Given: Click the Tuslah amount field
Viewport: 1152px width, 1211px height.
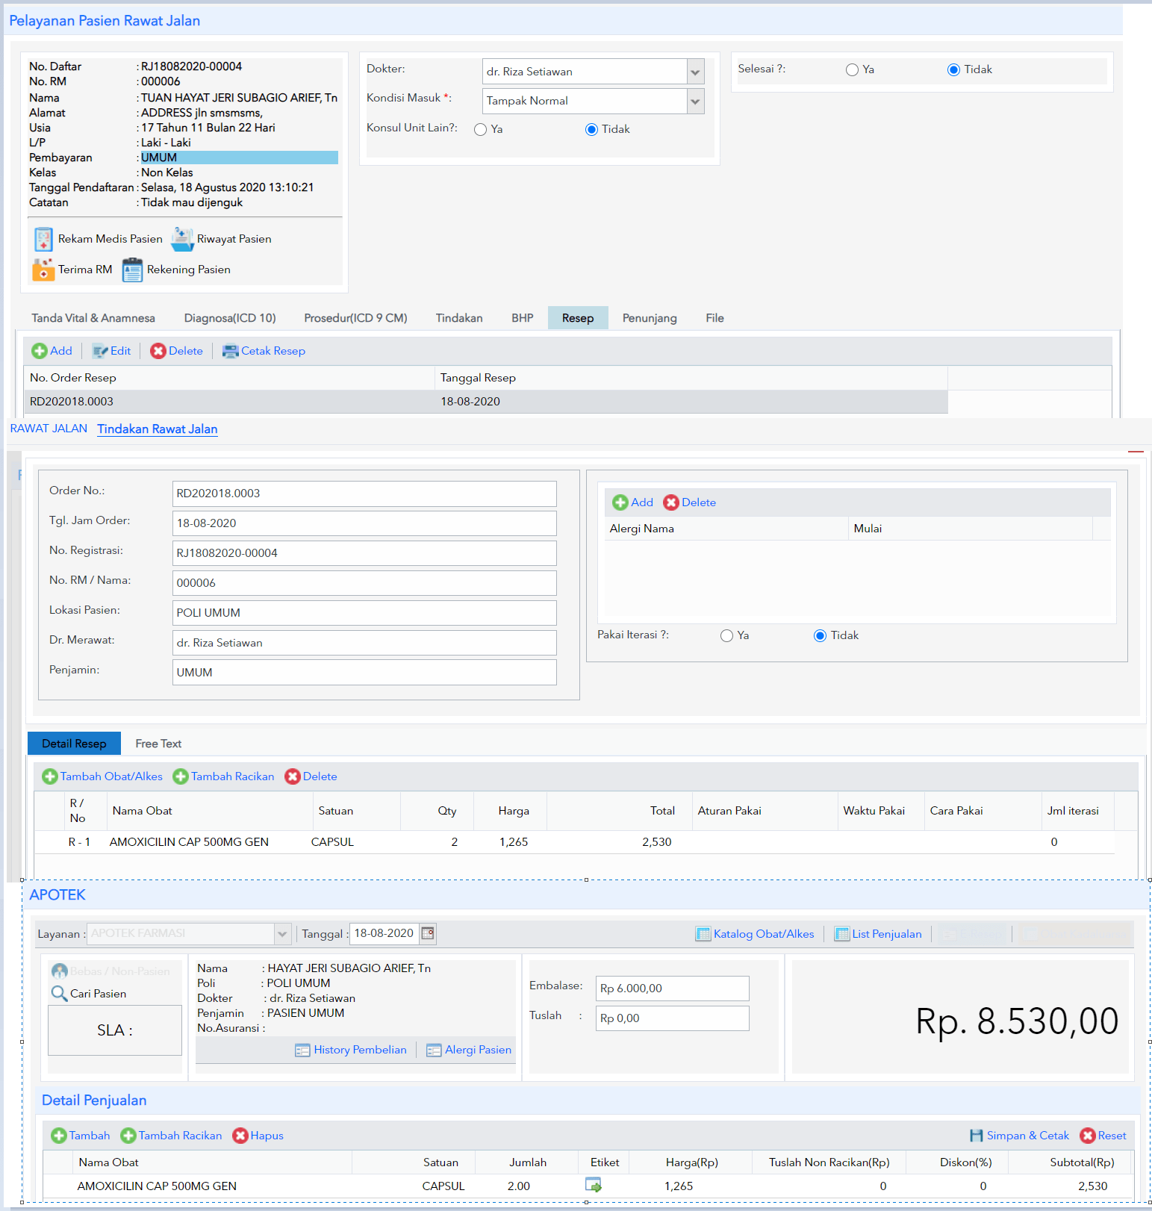Looking at the screenshot, I should coord(672,1018).
